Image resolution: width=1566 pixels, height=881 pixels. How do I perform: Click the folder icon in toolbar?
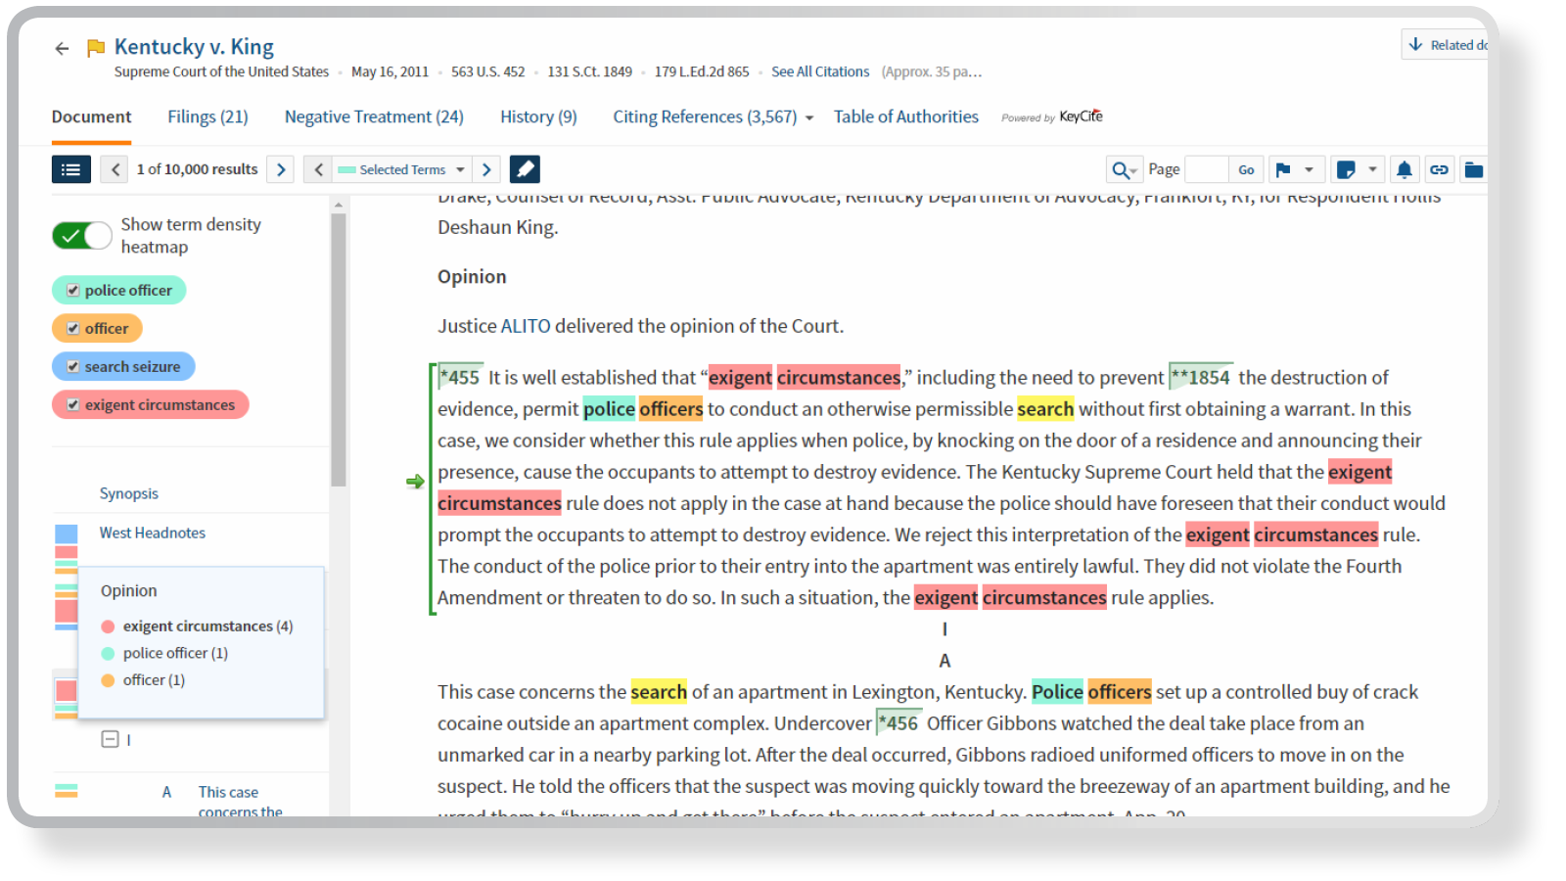tap(1473, 169)
